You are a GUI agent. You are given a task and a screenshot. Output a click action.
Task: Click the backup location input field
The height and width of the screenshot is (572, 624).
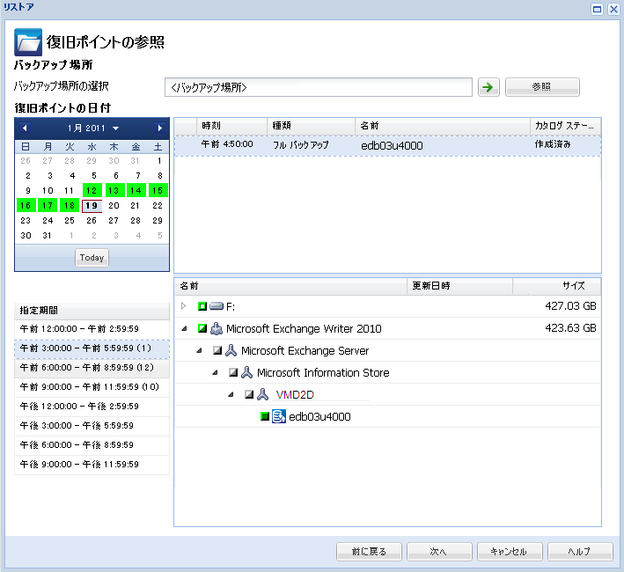click(x=318, y=87)
